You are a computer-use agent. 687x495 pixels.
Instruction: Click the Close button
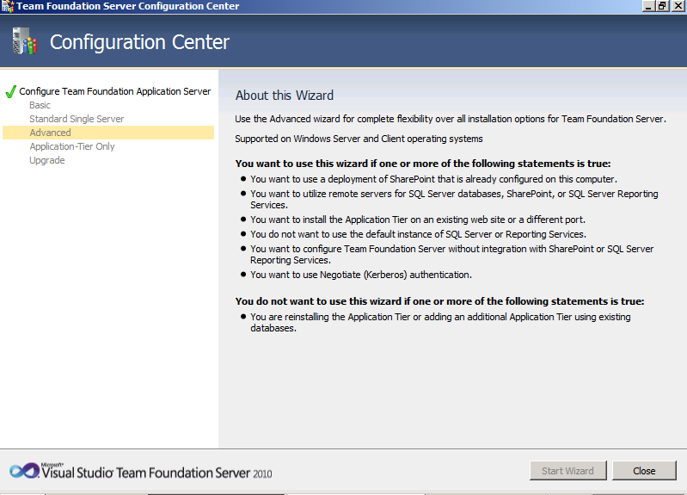644,470
